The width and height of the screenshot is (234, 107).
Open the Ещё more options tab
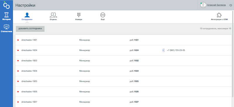(103, 16)
